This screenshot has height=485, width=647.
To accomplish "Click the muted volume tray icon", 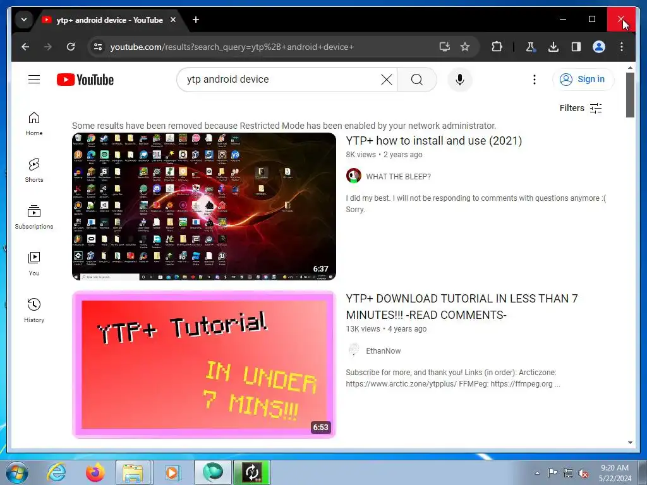I will pyautogui.click(x=583, y=473).
